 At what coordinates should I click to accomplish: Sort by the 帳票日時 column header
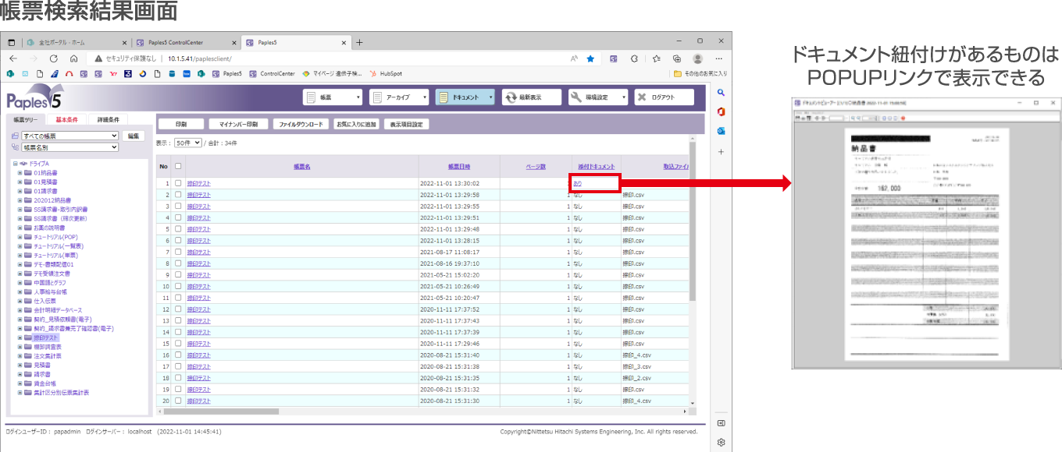point(459,167)
